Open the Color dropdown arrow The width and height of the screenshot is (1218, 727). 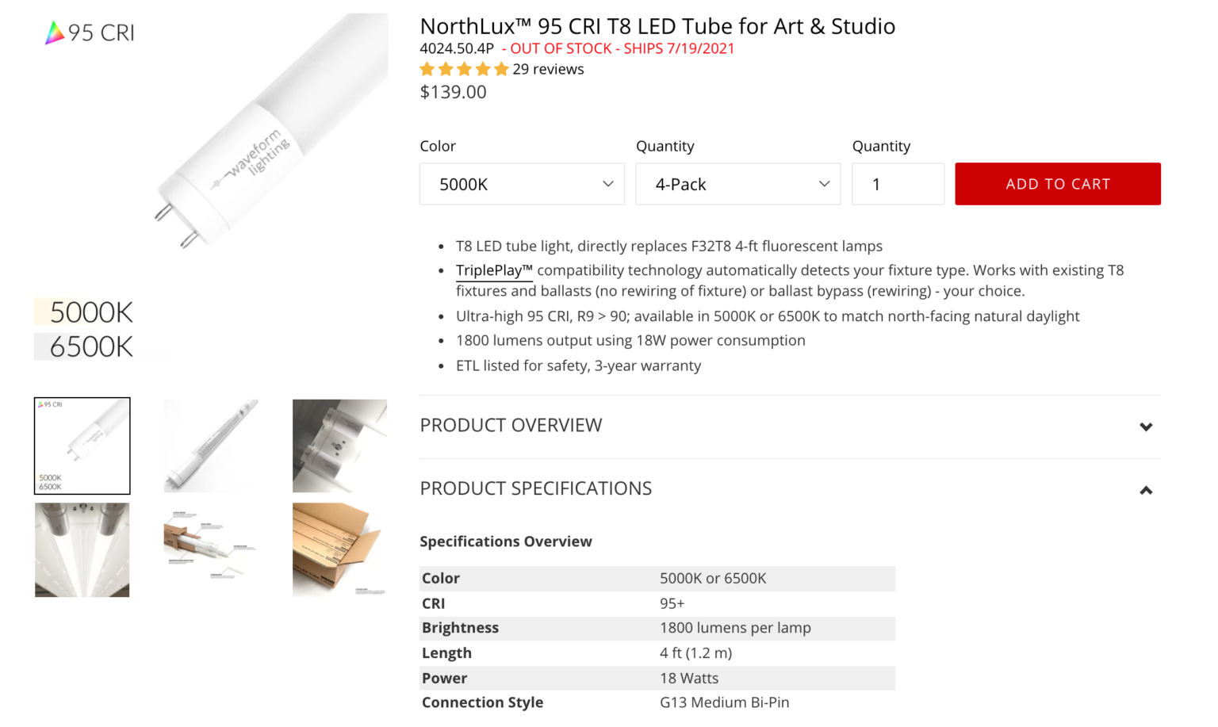(x=607, y=184)
